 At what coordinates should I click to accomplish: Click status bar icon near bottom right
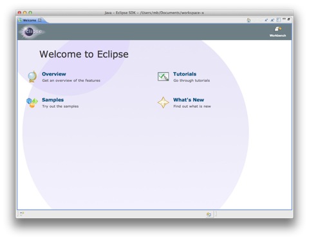point(209,214)
